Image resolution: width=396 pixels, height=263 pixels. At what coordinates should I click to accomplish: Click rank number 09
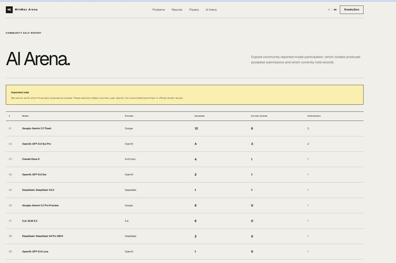tap(10, 252)
